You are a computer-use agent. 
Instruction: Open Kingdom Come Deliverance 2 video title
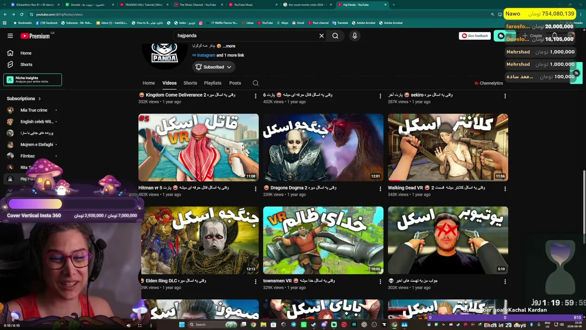pos(187,95)
